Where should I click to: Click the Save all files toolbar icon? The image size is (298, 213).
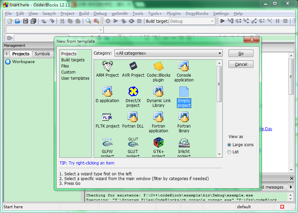click(x=33, y=21)
